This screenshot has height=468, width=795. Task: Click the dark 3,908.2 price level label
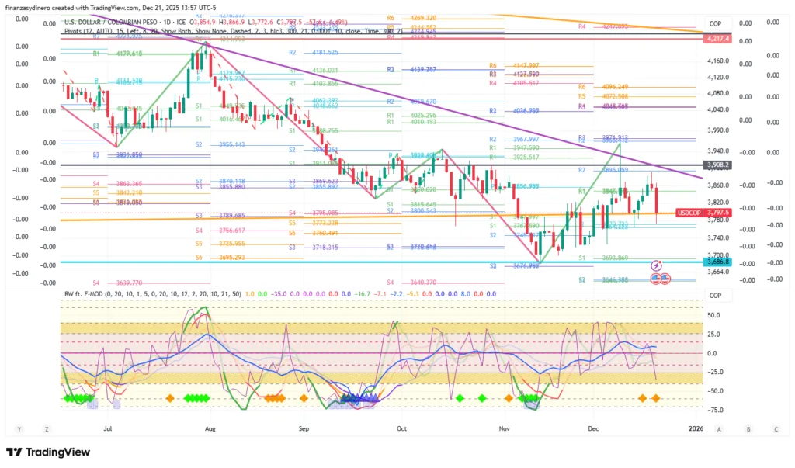click(x=716, y=165)
